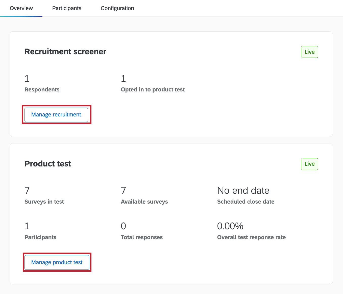Click the Overall test response rate percentage
Image resolution: width=343 pixels, height=294 pixels.
[x=230, y=226]
